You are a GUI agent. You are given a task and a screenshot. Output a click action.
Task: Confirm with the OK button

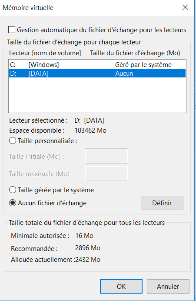point(121,286)
